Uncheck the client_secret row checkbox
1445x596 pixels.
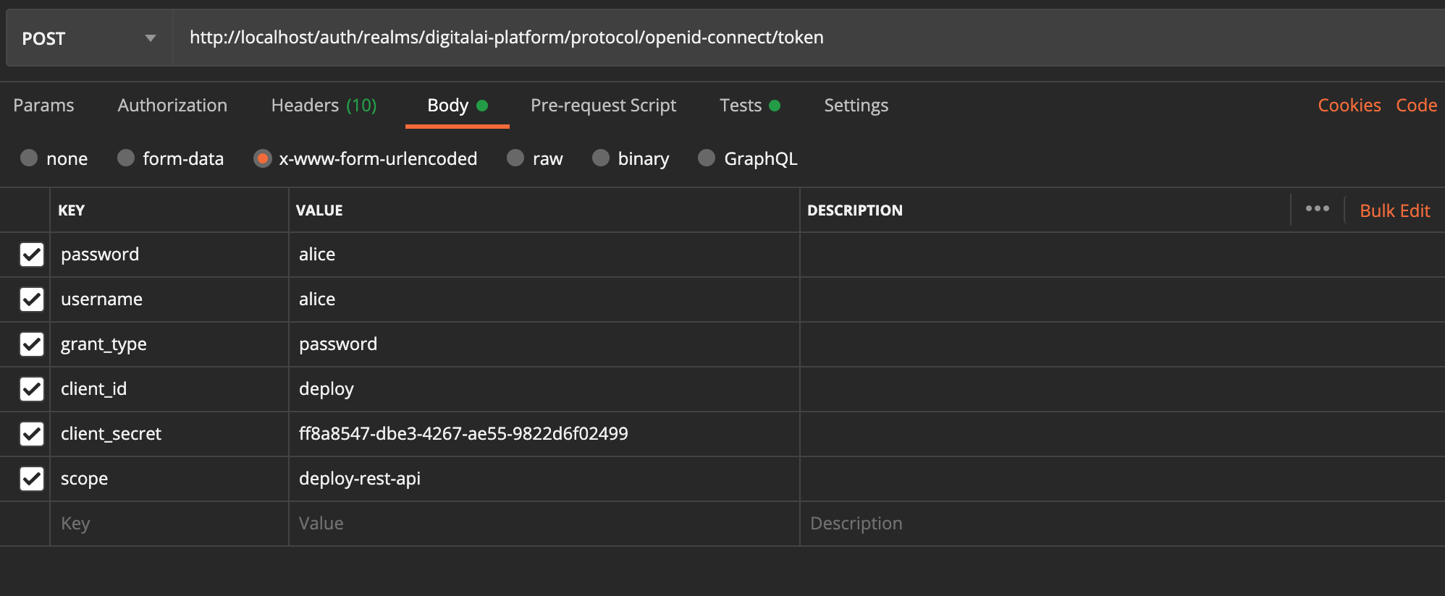click(32, 434)
